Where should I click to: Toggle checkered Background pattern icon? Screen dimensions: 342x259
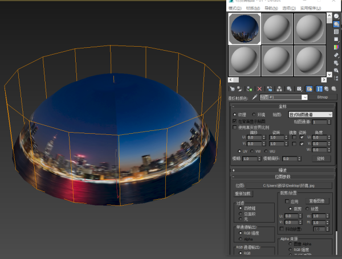[336, 32]
